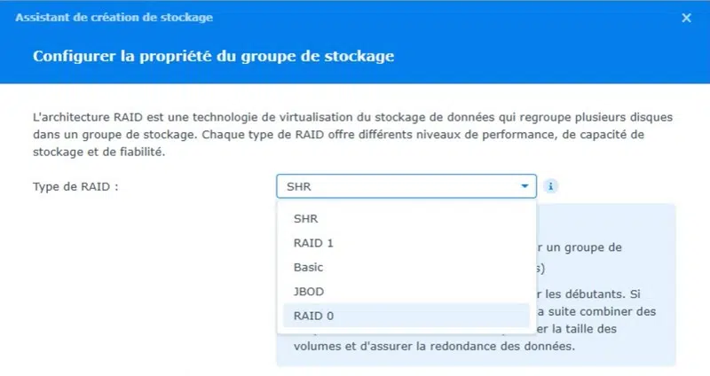This screenshot has width=710, height=376.
Task: Click the text "stockage et de fiabilité."
Action: pos(93,152)
